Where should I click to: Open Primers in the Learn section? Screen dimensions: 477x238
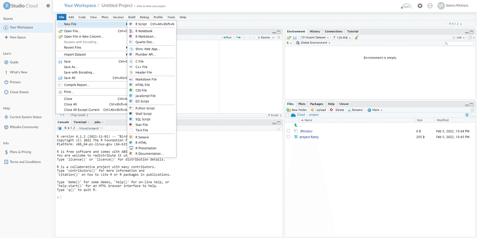(x=15, y=82)
